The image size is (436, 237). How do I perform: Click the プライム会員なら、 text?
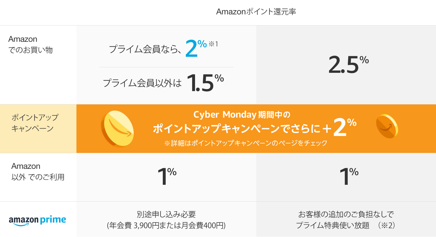(x=145, y=49)
